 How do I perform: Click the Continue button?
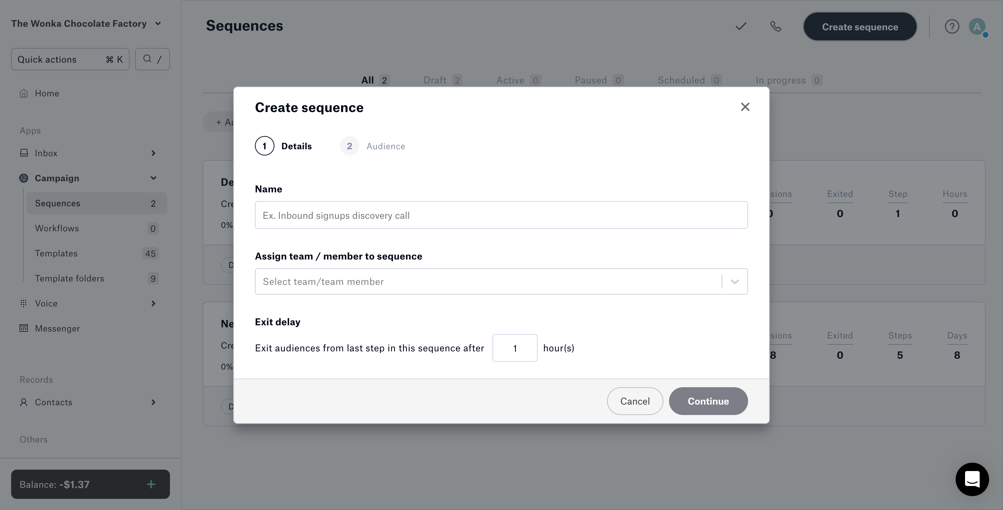[708, 401]
